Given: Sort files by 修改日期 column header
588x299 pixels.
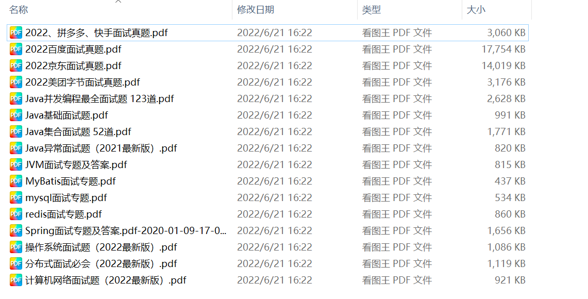Looking at the screenshot, I should [x=256, y=10].
